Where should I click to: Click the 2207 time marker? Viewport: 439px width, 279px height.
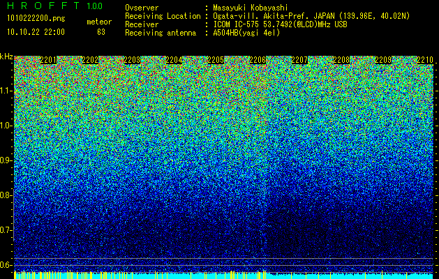[x=299, y=60]
